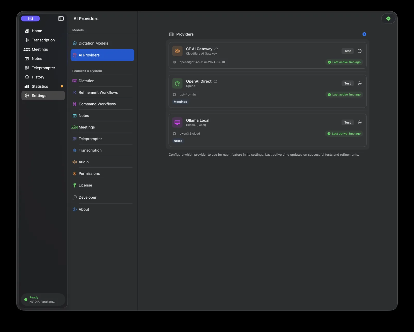Open Developer settings
Viewport: 414px width, 332px height.
[x=102, y=197]
